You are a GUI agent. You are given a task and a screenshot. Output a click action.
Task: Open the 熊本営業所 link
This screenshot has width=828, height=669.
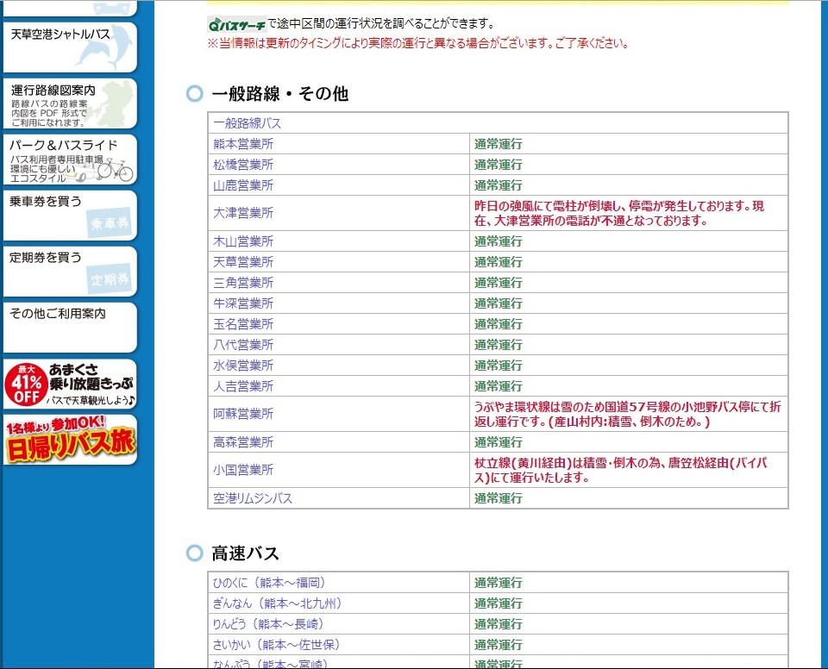coord(243,144)
